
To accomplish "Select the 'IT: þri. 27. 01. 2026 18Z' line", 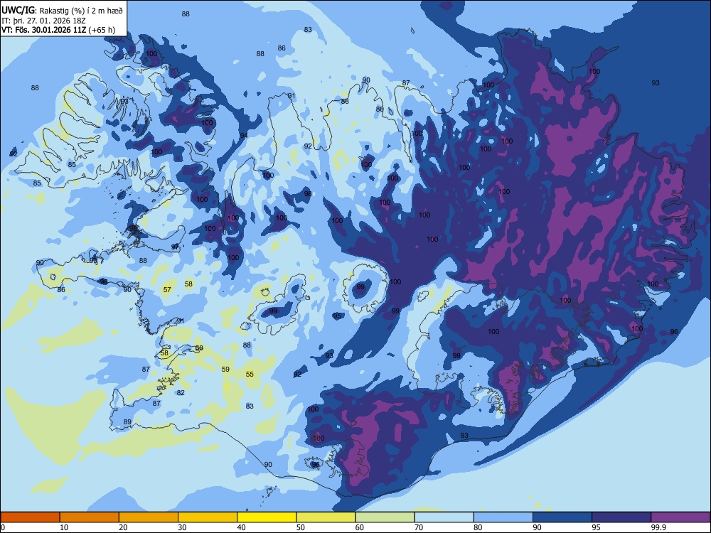I will coord(43,21).
